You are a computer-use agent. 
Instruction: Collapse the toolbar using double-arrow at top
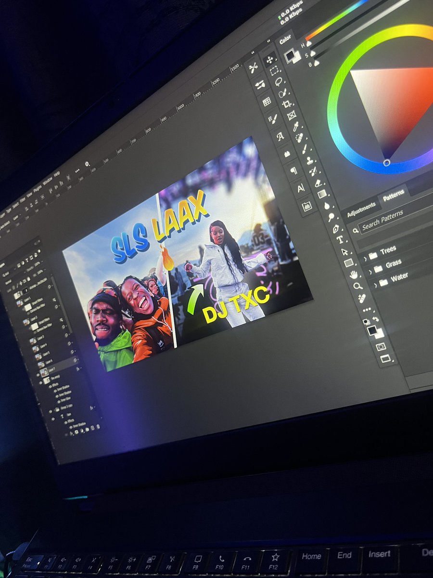[268, 41]
